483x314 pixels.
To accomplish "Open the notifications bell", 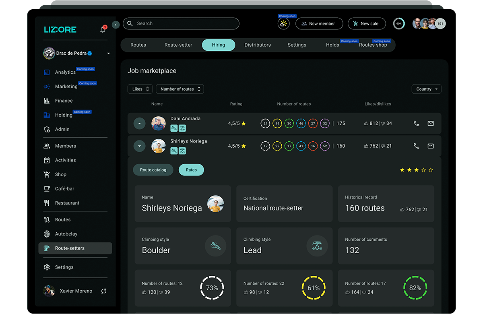I will (103, 29).
